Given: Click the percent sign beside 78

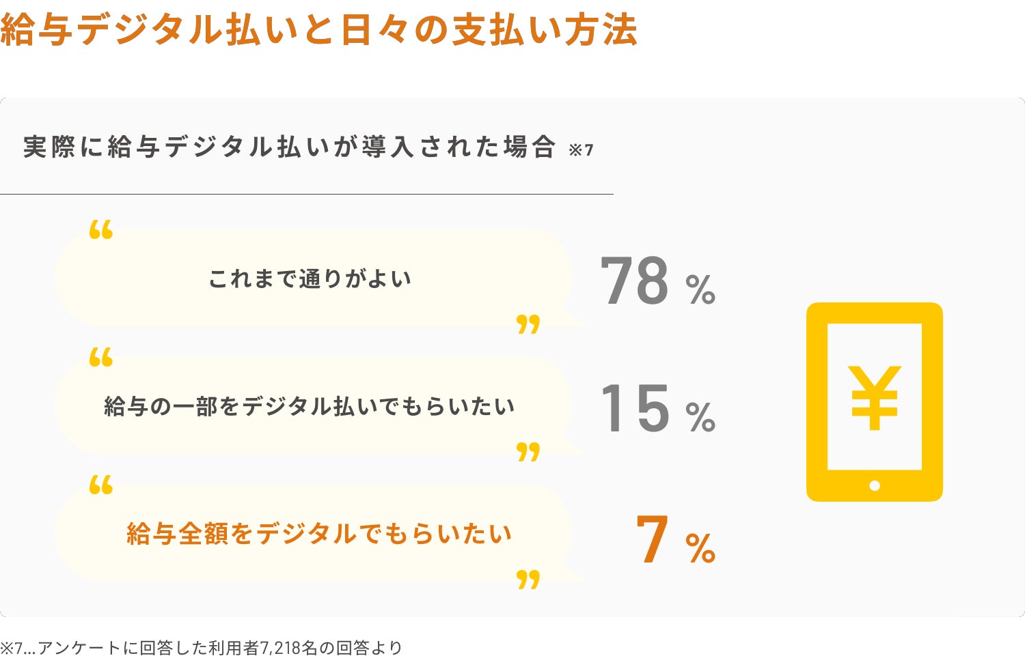Looking at the screenshot, I should tap(700, 289).
